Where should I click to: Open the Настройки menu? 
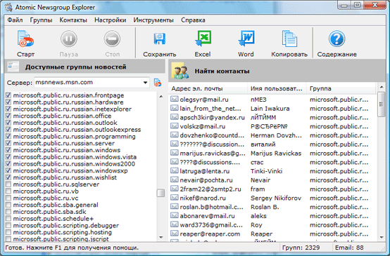click(111, 20)
